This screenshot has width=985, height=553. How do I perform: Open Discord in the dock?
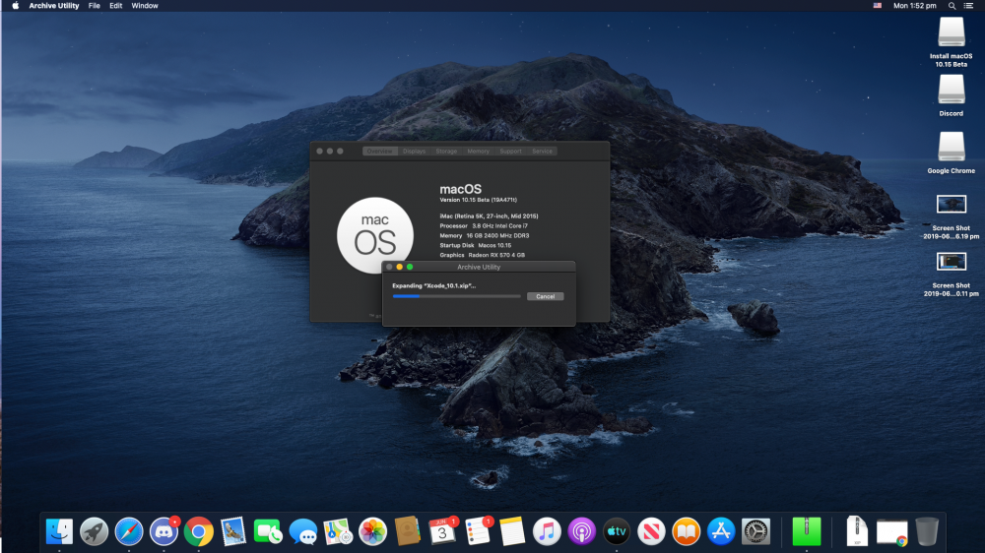click(164, 531)
